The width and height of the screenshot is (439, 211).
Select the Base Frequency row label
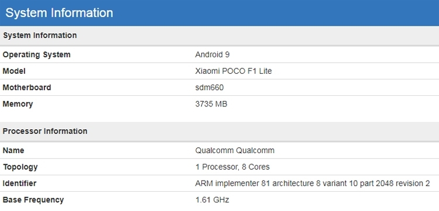coord(33,200)
